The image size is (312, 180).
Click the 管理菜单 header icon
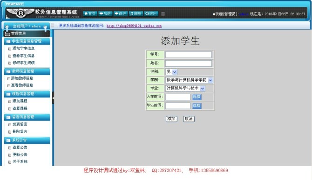pyautogui.click(x=7, y=34)
